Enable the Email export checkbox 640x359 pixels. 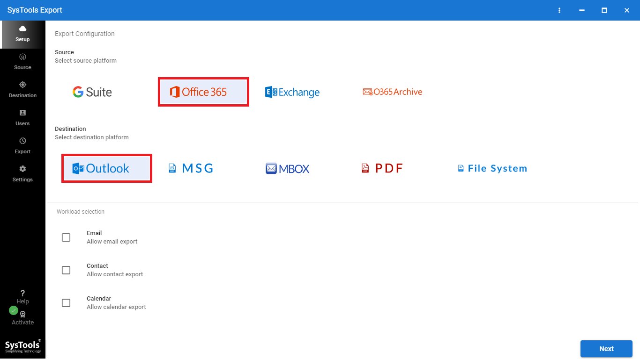66,237
